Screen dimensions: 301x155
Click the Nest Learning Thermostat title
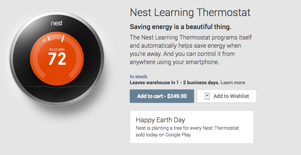tap(190, 12)
